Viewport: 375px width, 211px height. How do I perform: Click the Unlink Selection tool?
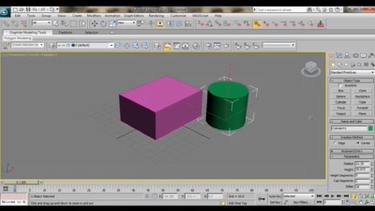[15, 23]
